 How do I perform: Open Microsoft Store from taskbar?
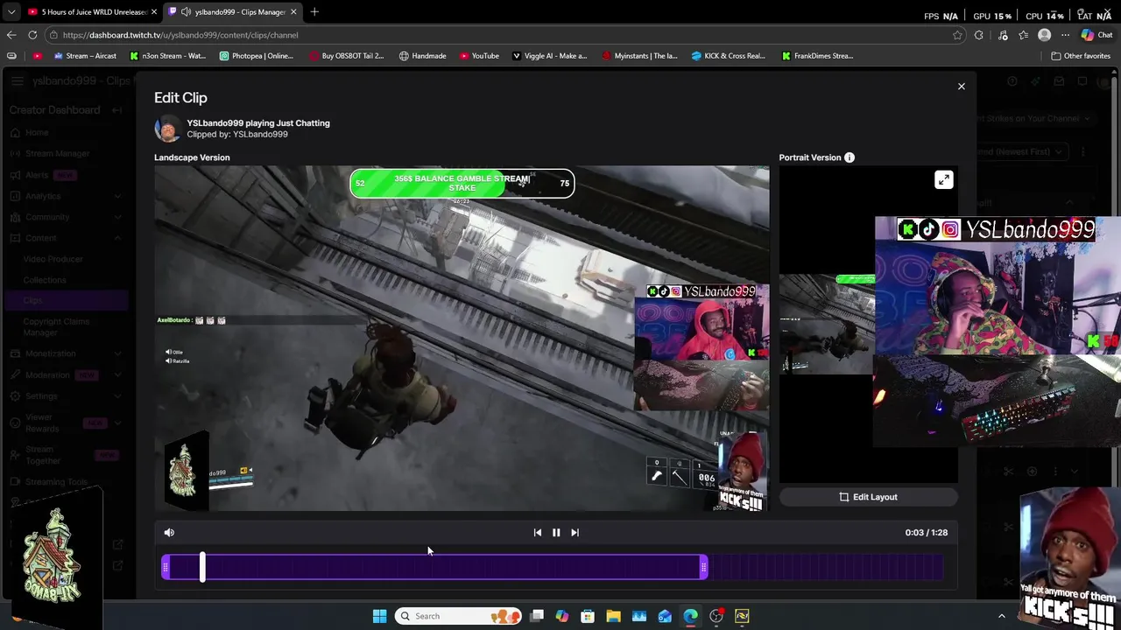pos(588,616)
